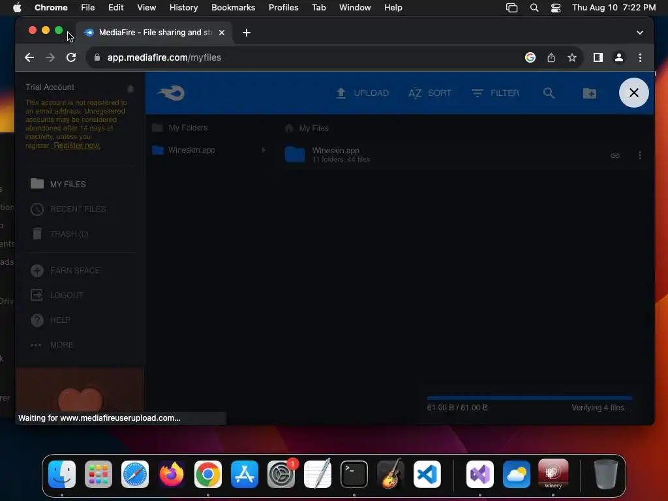This screenshot has width=668, height=501.
Task: Launch Firefox from the Dock
Action: (x=172, y=474)
